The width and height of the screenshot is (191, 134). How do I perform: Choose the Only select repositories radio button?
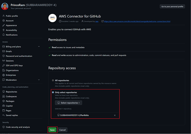coord(53,92)
